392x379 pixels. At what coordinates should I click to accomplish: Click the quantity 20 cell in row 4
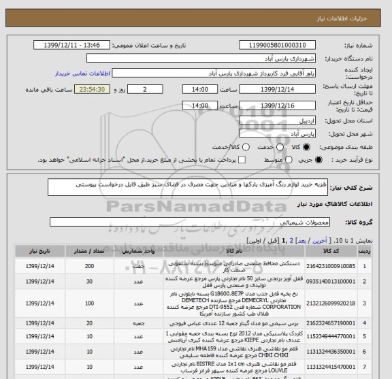click(x=90, y=323)
